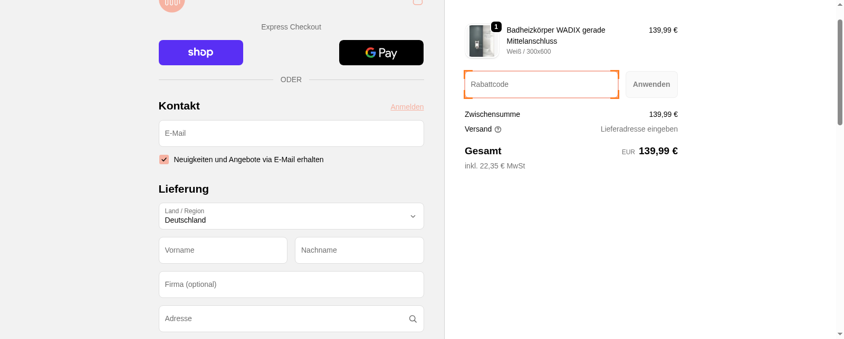
Task: Click the Gesamt total "139,99 €" amount
Action: point(658,151)
